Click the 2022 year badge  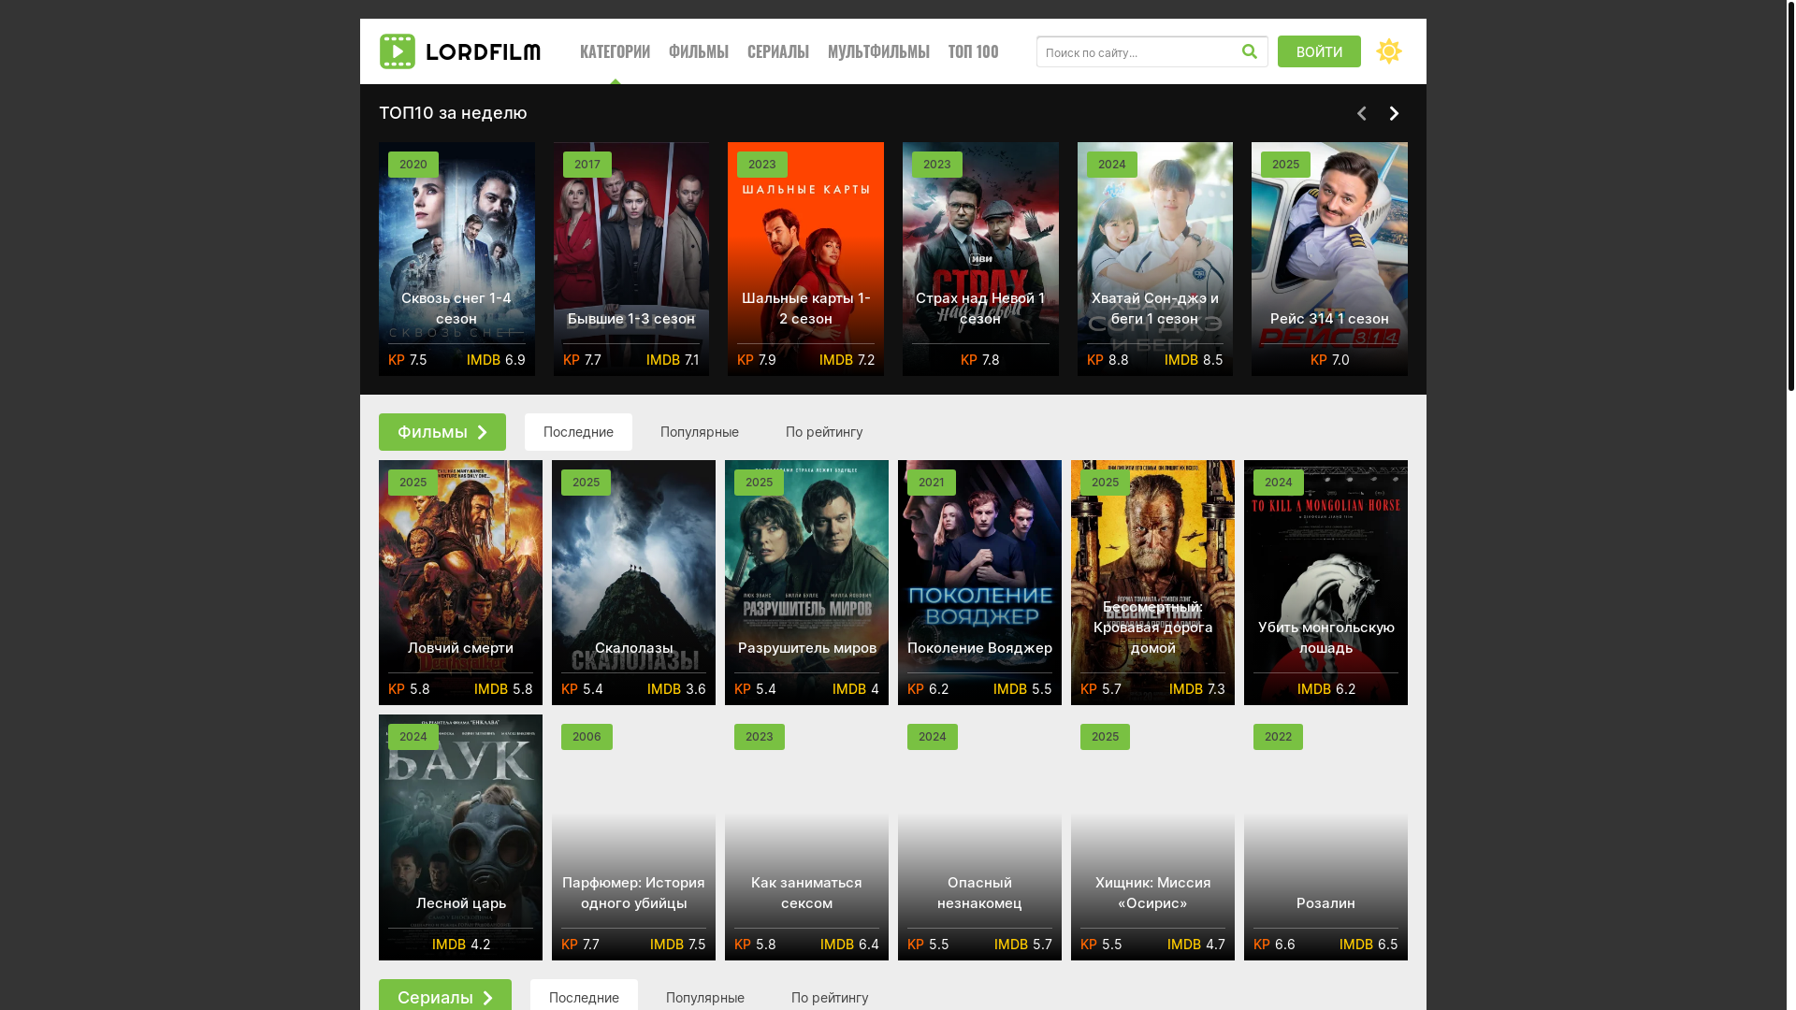[x=1278, y=737]
